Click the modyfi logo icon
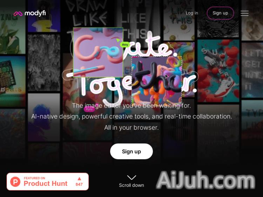The height and width of the screenshot is (197, 263). (18, 14)
